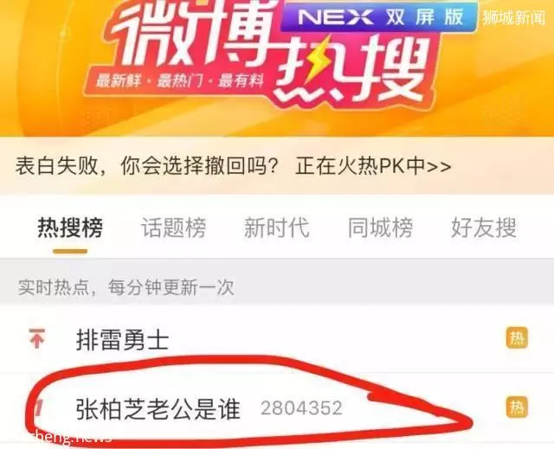The height and width of the screenshot is (449, 554).
Task: Switch to the 好友搜 tab
Action: point(484,228)
